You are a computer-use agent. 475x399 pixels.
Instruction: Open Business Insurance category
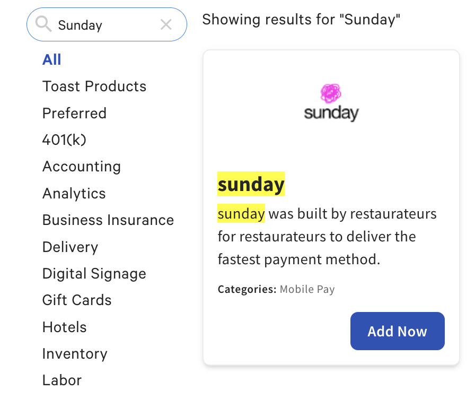click(x=108, y=220)
